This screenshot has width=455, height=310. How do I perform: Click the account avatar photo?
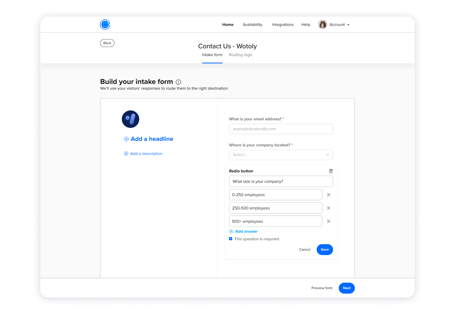pyautogui.click(x=323, y=25)
